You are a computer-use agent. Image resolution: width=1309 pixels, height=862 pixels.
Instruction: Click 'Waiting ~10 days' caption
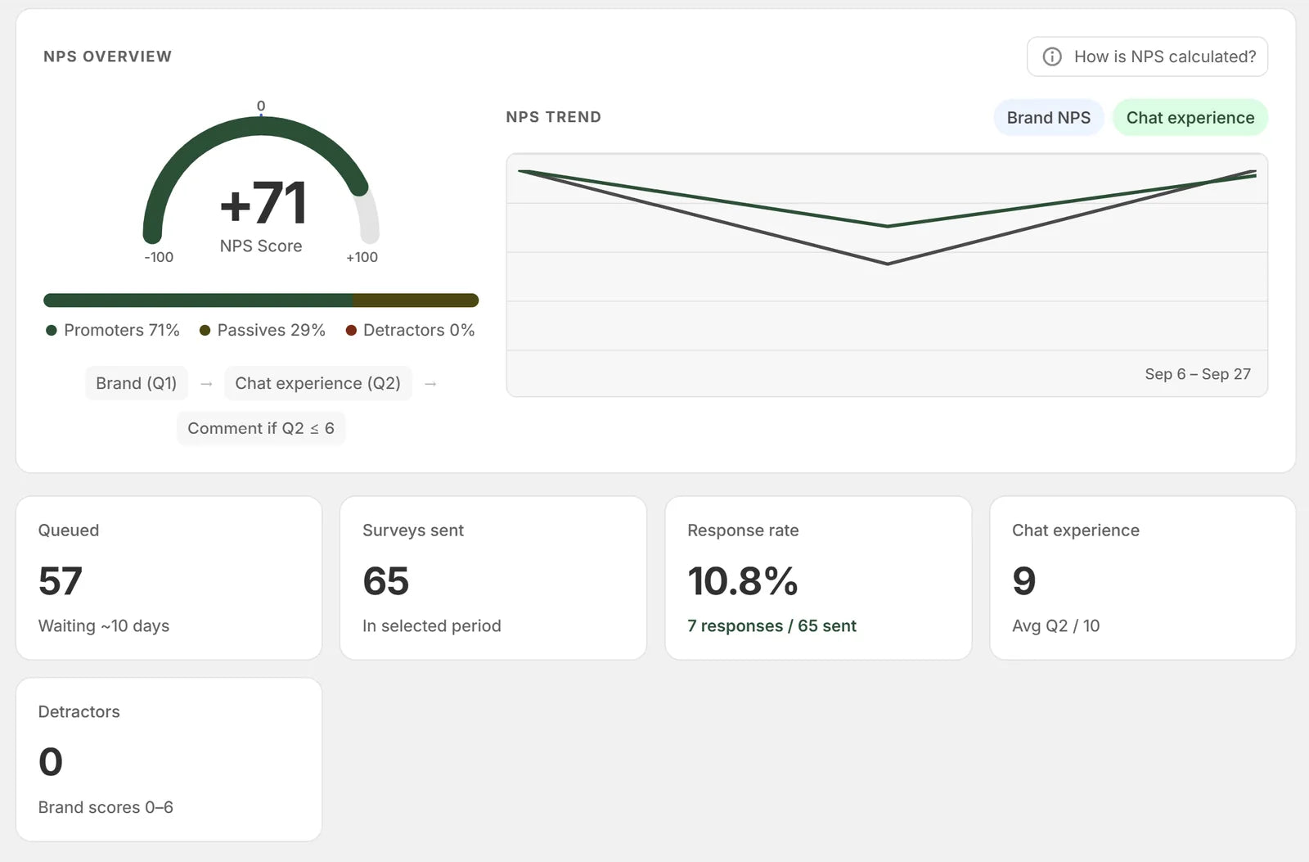coord(104,625)
